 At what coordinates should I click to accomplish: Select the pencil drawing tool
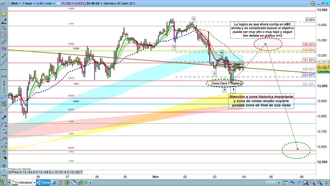coord(4,21)
